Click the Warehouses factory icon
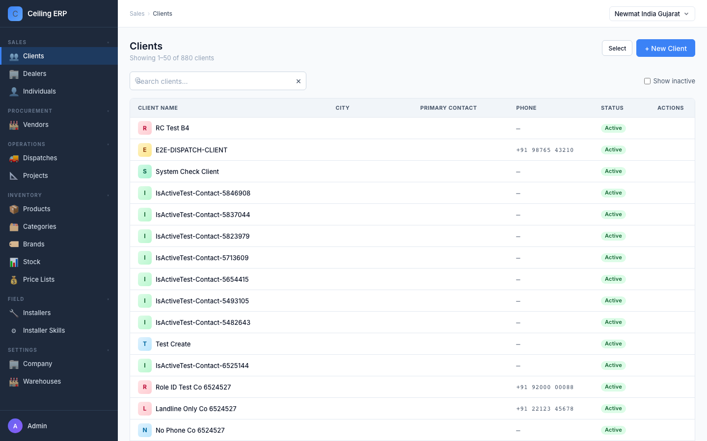This screenshot has height=441, width=707. click(x=14, y=382)
